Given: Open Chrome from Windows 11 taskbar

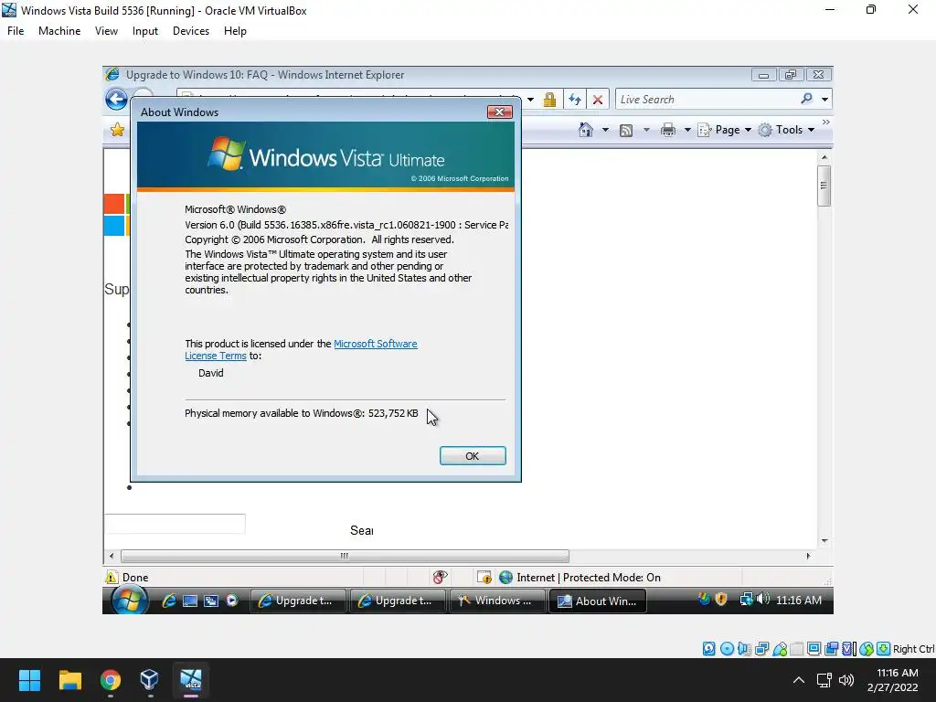Looking at the screenshot, I should pos(111,680).
